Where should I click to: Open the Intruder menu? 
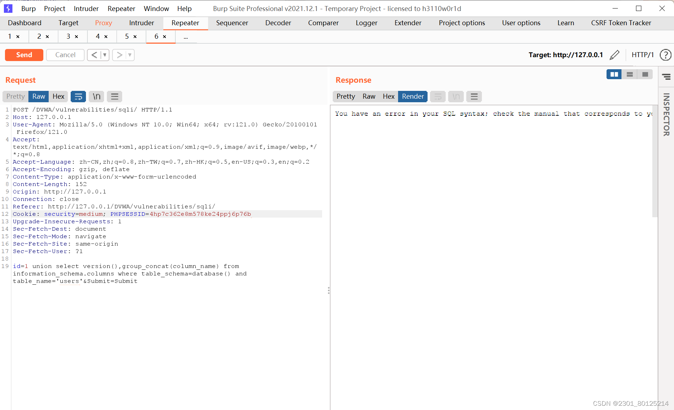coord(86,9)
